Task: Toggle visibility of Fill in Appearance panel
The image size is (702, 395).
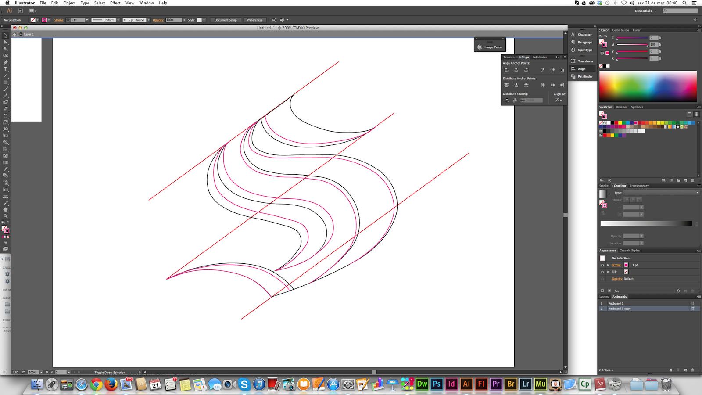Action: pyautogui.click(x=602, y=272)
